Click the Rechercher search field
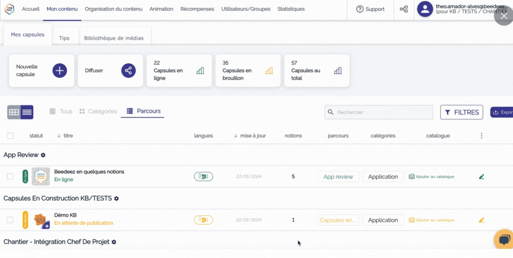513x258 pixels. coord(379,112)
